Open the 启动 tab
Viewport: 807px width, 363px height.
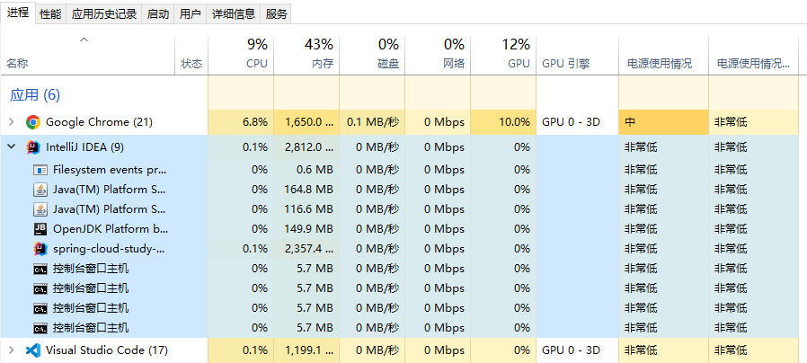point(157,14)
